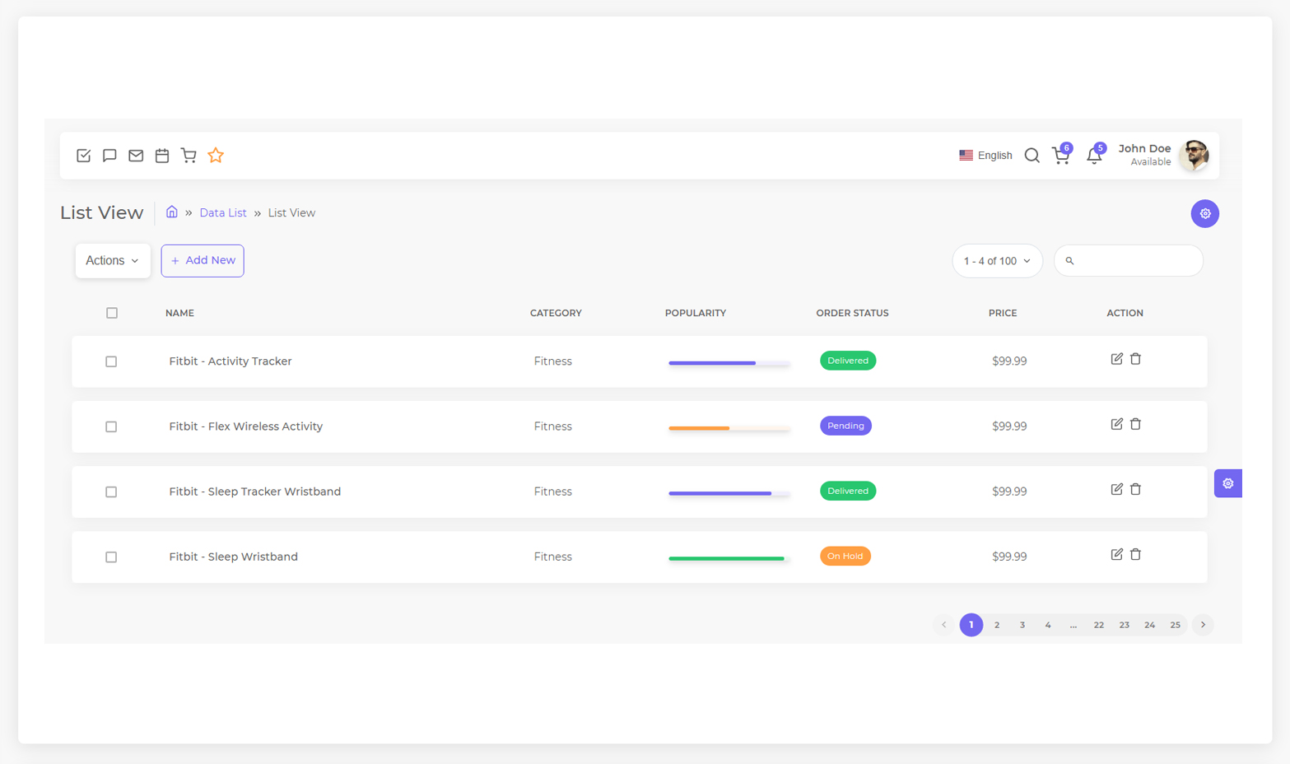Open the '1 - 4 of 100' page-size dropdown
1290x764 pixels.
point(997,261)
